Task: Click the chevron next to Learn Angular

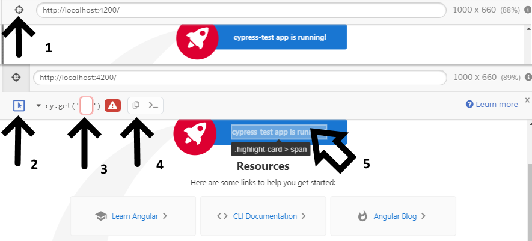Action: [x=165, y=216]
